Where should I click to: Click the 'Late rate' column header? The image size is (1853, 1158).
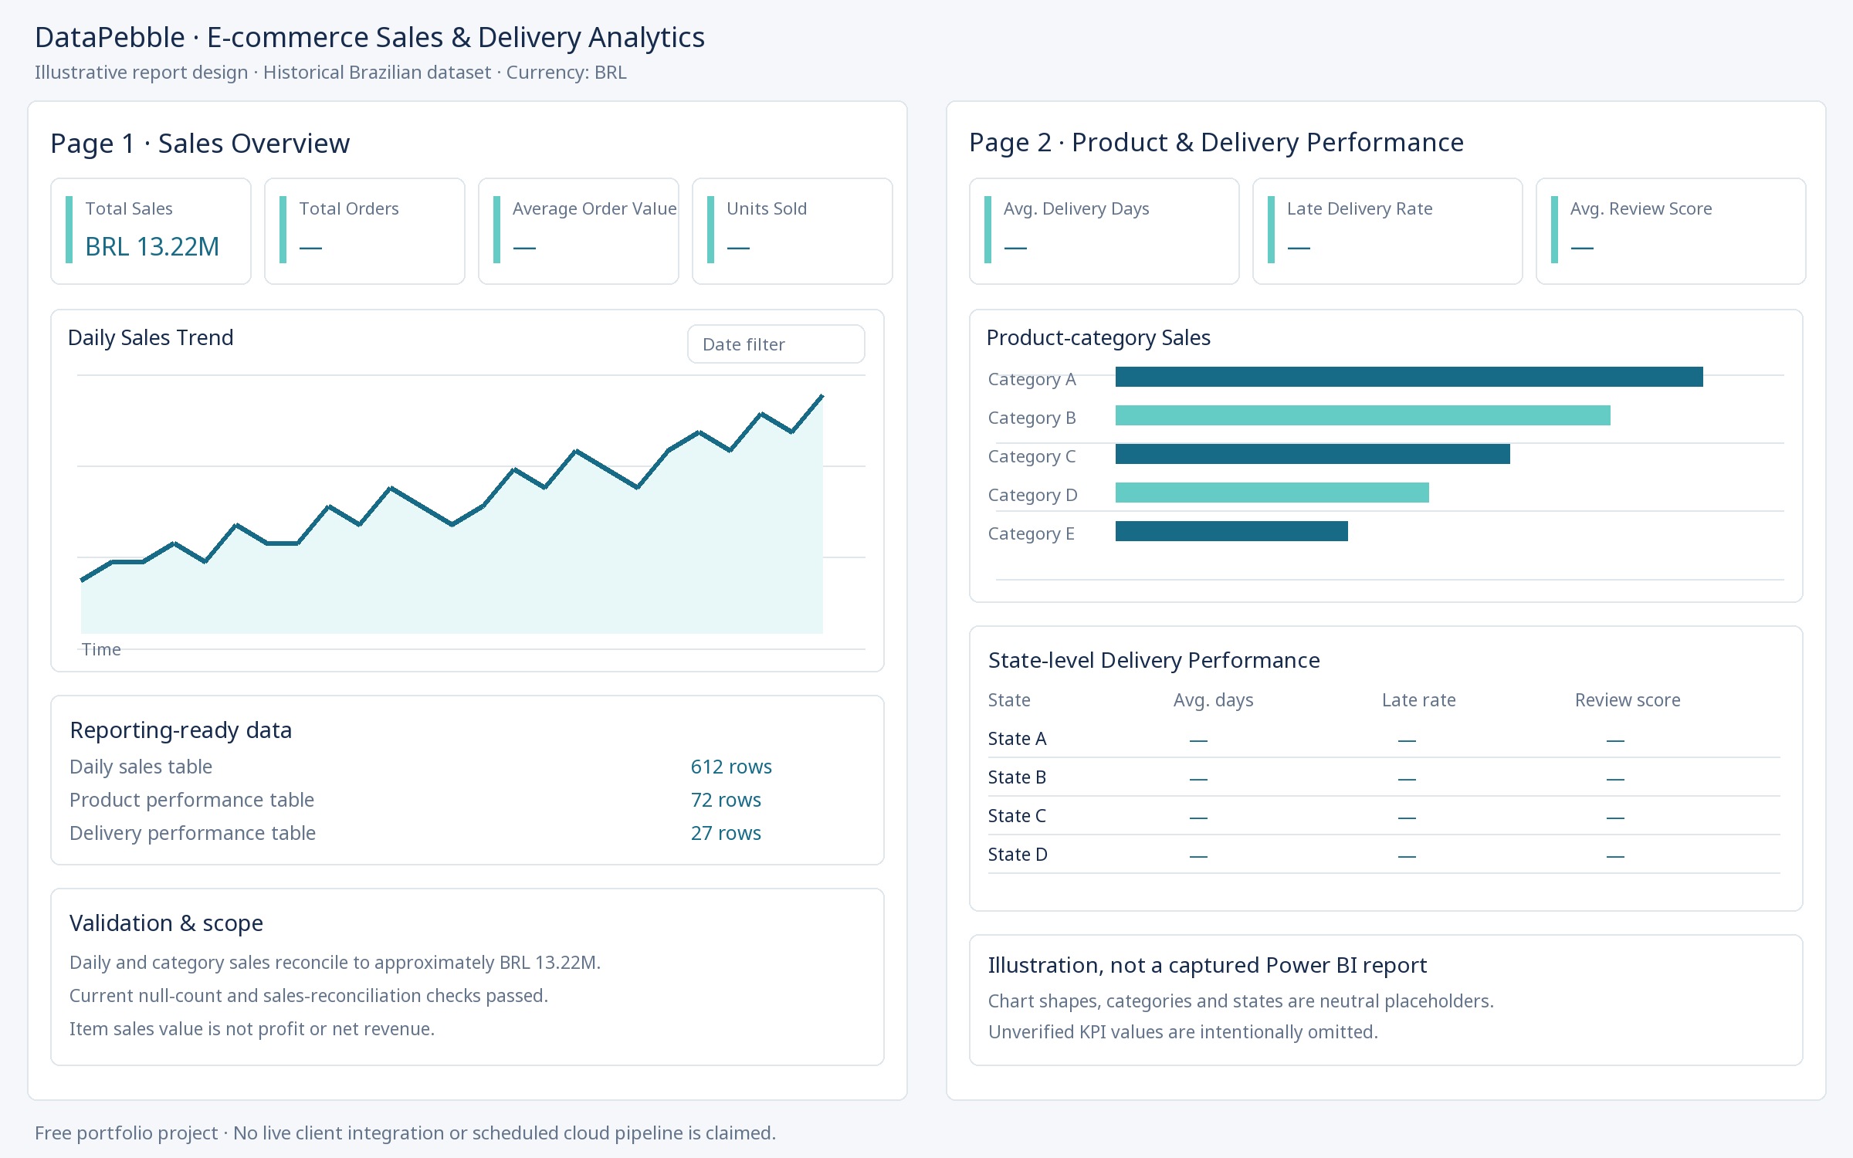click(1419, 700)
